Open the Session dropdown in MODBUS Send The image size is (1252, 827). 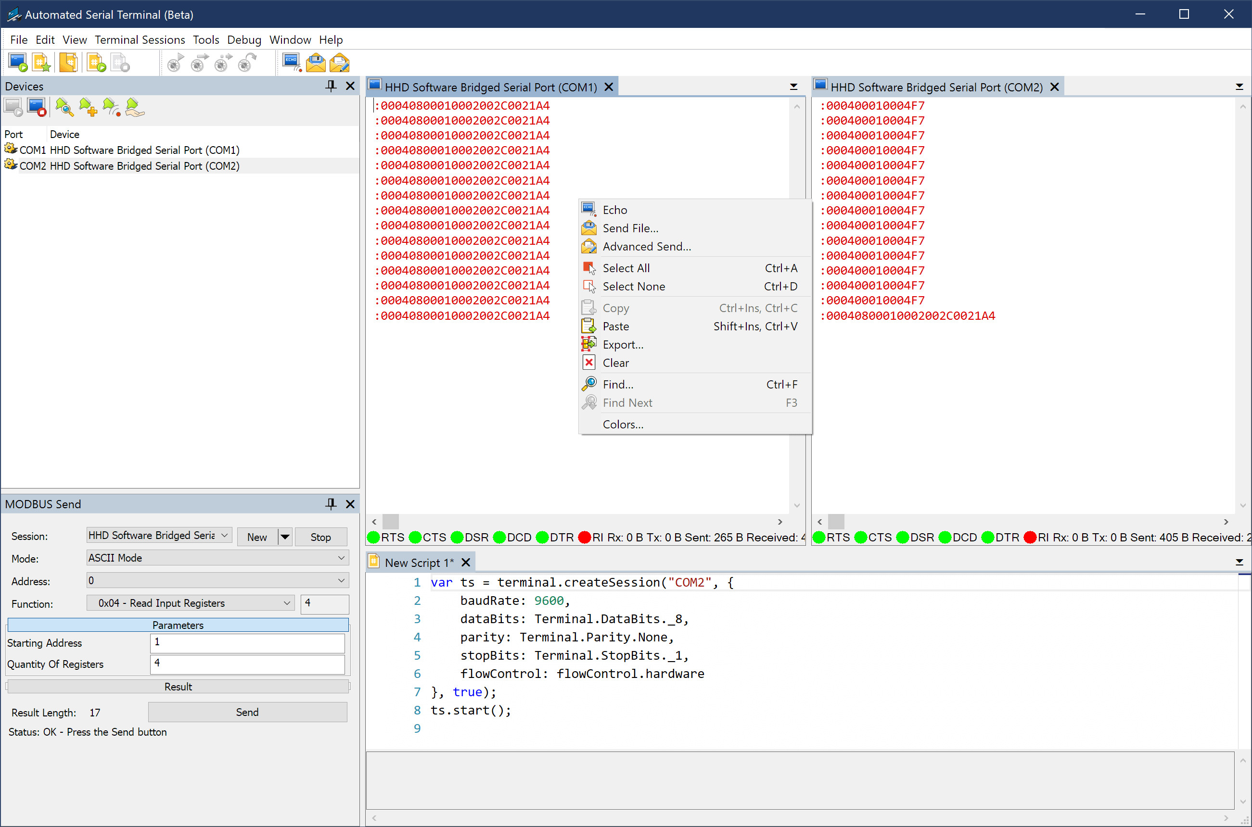[159, 535]
